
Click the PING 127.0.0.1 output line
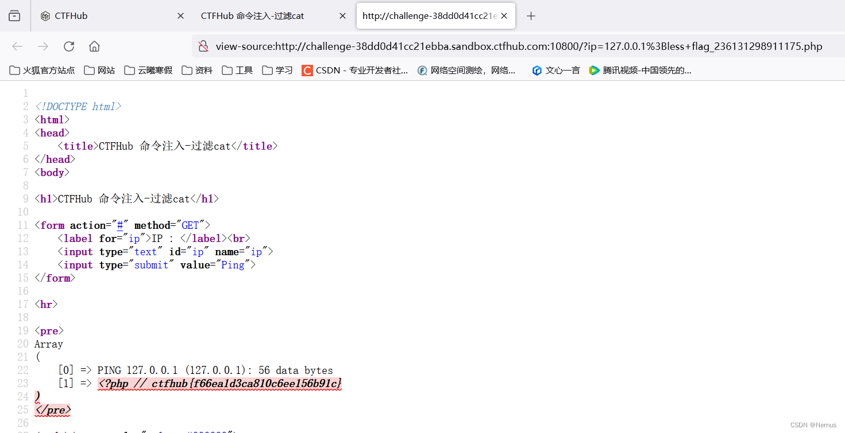[x=195, y=370]
